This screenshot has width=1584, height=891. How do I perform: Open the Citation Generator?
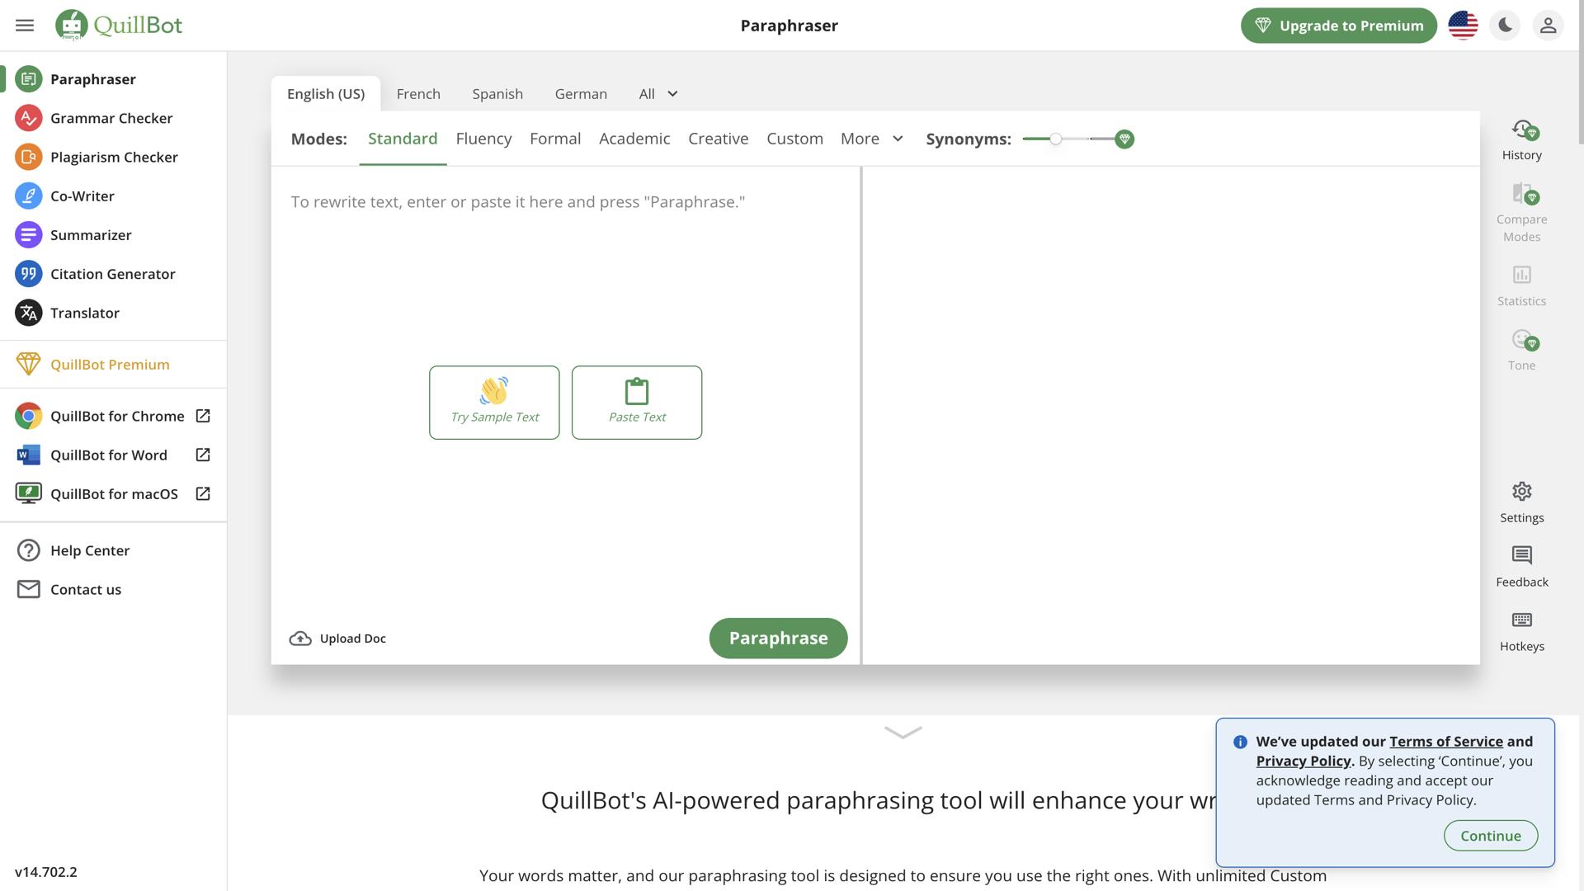coord(112,273)
